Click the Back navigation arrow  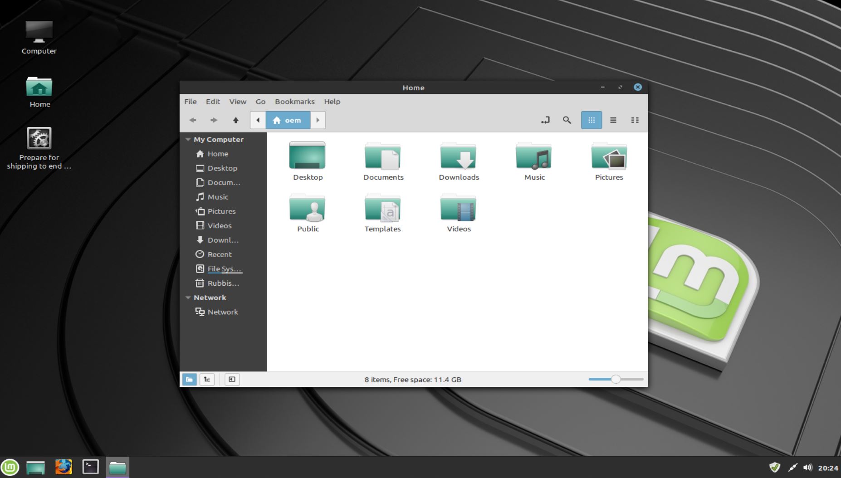tap(192, 120)
